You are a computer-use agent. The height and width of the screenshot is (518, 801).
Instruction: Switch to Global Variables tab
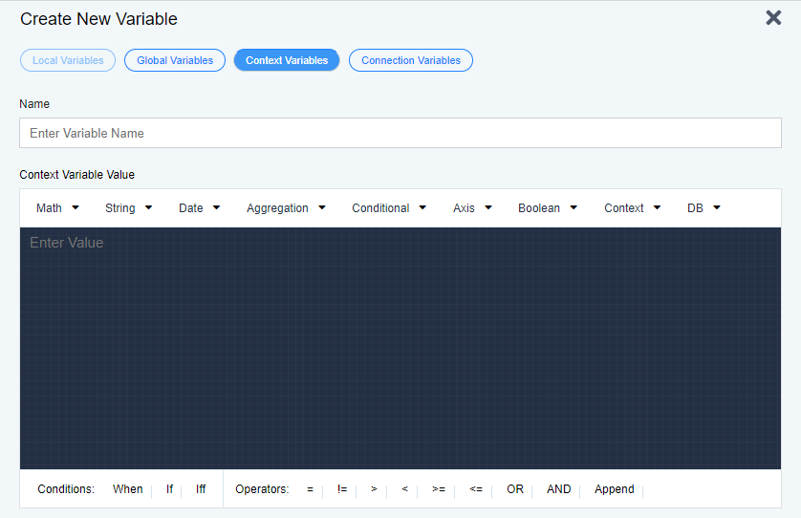click(175, 60)
